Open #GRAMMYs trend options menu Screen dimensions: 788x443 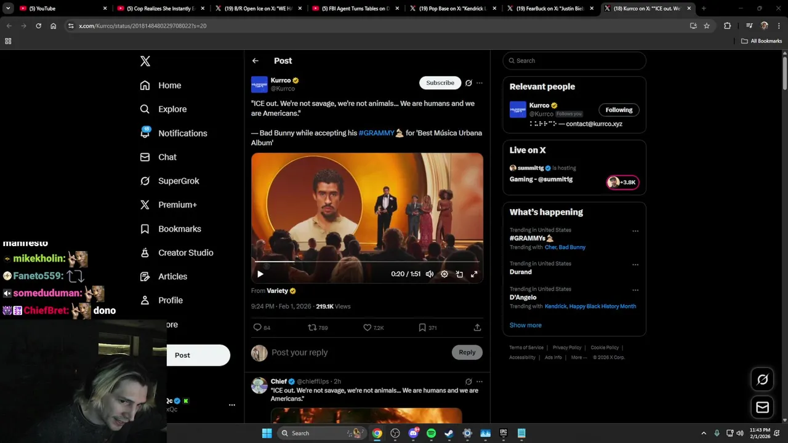coord(635,231)
